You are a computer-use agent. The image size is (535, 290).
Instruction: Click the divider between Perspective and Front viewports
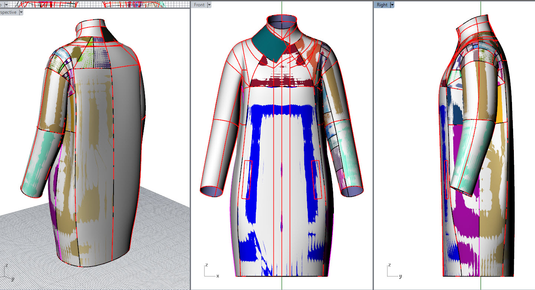pyautogui.click(x=190, y=148)
